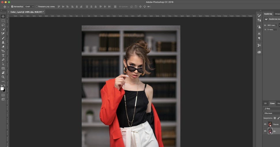Open the Creative Cloud Libraries panel icon
This screenshot has width=280, height=147.
(259, 52)
